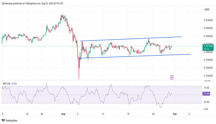216x124 pixels.
Task: Click the TradingView logo at bottom left
Action: 9,120
